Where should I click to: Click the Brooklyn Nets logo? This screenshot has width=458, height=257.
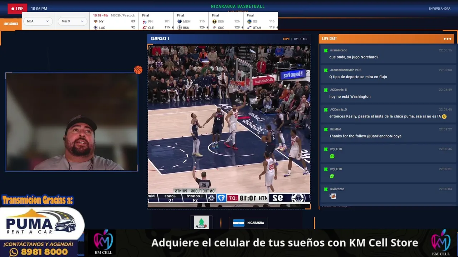coord(179,27)
